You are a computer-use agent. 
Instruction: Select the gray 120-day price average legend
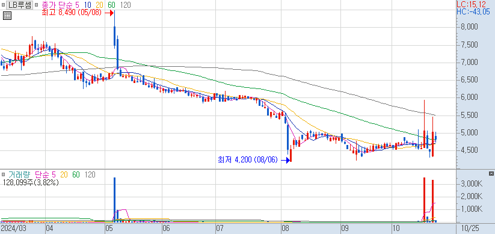tap(125, 5)
